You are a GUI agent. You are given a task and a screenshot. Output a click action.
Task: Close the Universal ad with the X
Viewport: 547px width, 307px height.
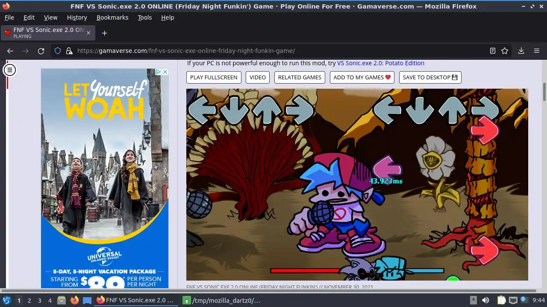(x=165, y=72)
